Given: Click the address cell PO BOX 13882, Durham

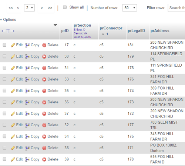Looking at the screenshot, I should tap(167, 148).
